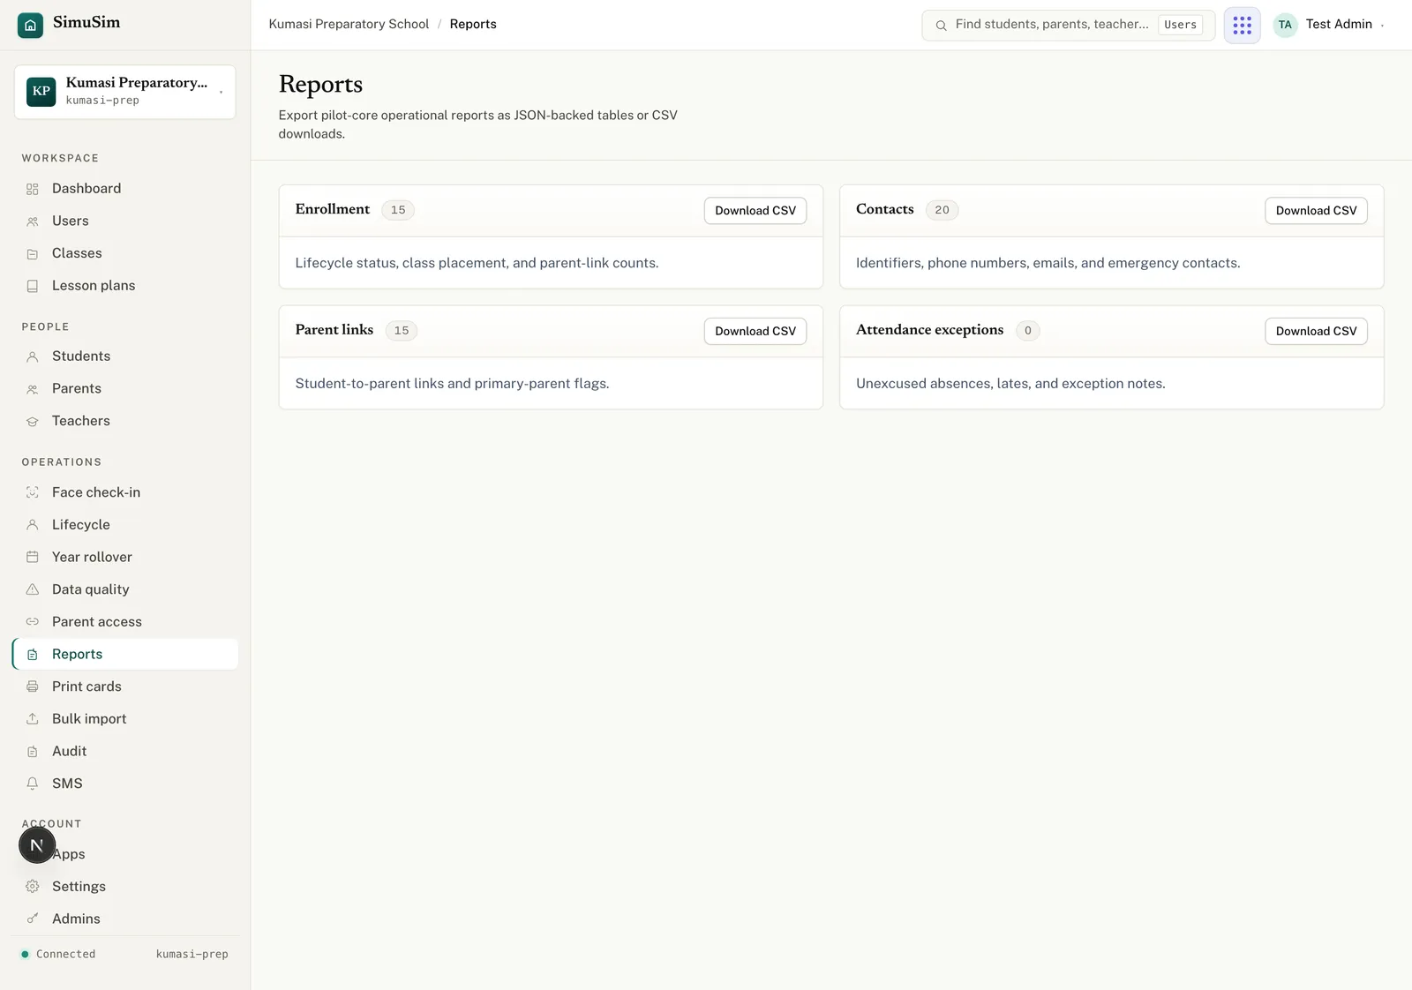The height and width of the screenshot is (990, 1412).
Task: Click the Print cards printer icon
Action: (x=33, y=686)
